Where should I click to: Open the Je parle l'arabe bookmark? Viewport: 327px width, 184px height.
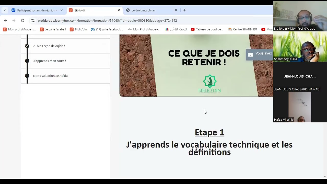point(53,29)
